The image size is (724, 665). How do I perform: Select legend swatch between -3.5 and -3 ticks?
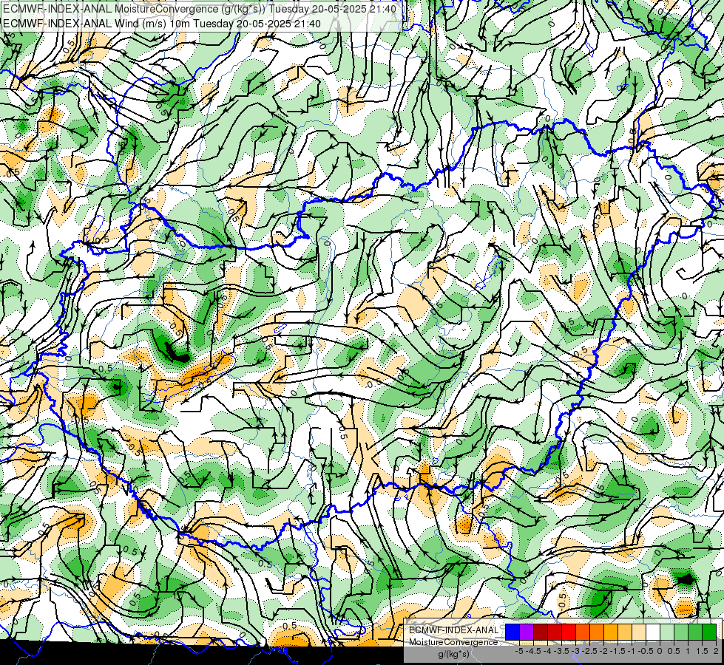569,632
